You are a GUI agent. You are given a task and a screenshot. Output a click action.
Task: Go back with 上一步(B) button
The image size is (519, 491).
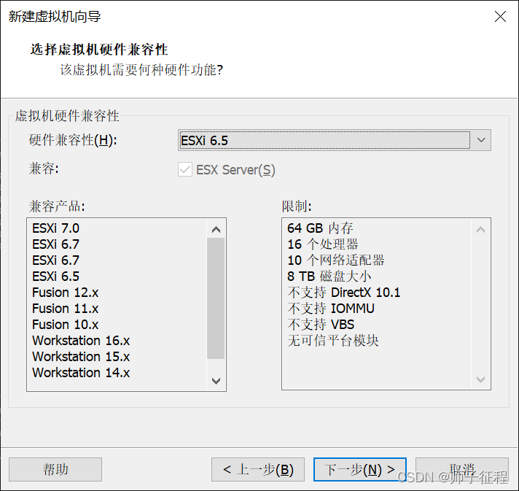tap(258, 469)
